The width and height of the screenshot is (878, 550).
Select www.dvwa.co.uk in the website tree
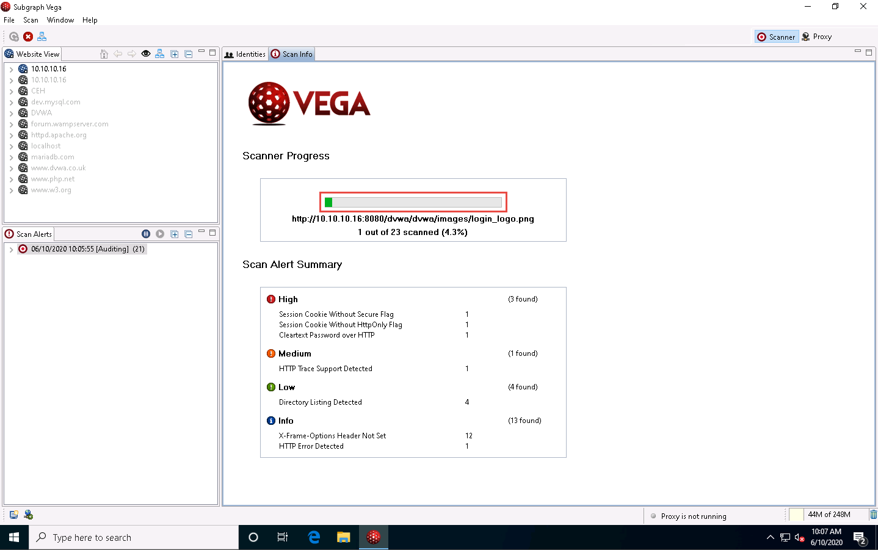59,168
